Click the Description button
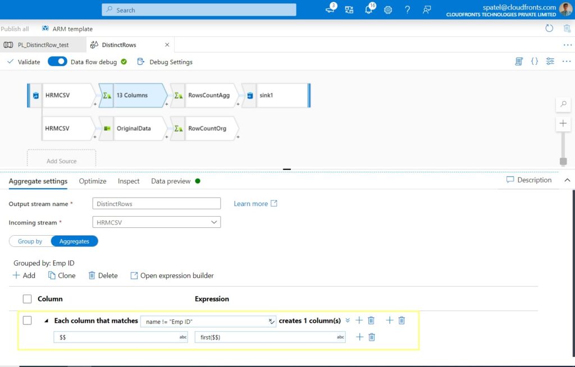Screen dimensions: 575x367 pos(529,180)
